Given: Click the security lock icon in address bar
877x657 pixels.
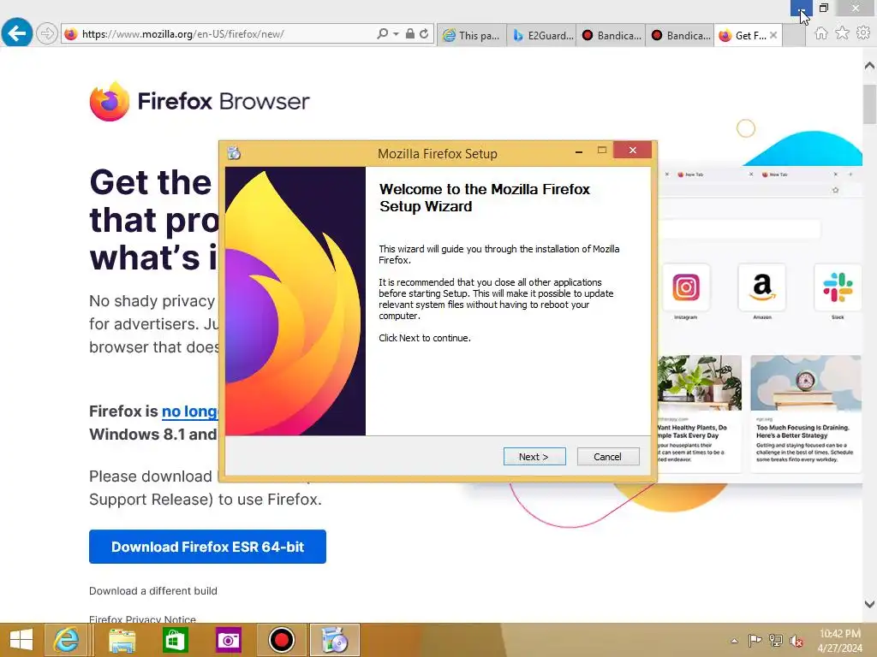Looking at the screenshot, I should pos(410,34).
